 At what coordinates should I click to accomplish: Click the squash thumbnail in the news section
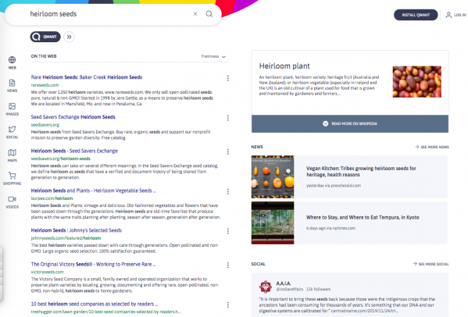(273, 176)
